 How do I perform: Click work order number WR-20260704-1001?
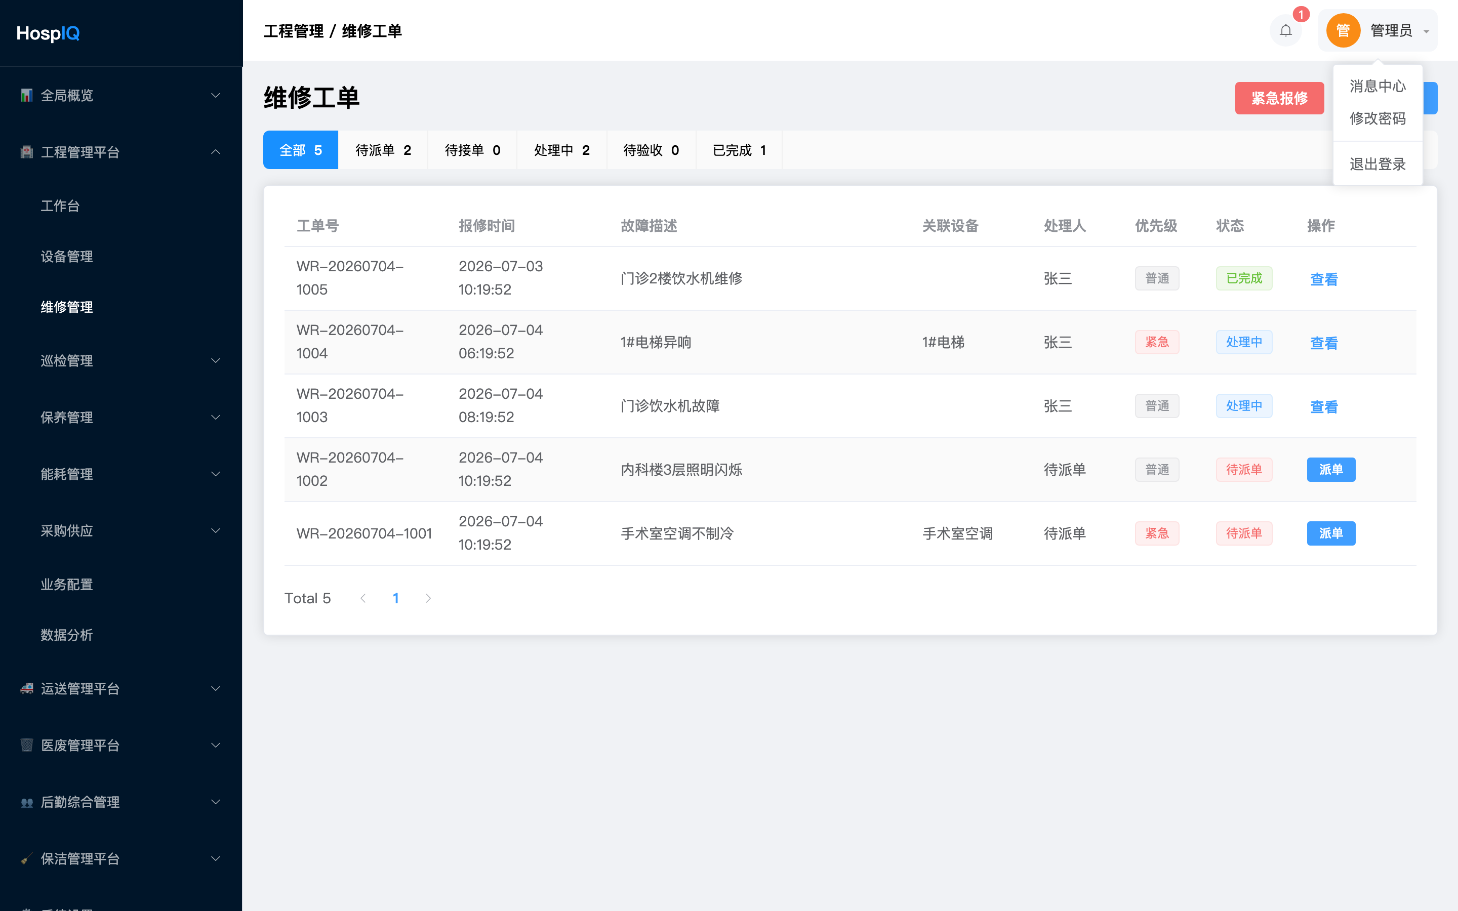click(364, 533)
